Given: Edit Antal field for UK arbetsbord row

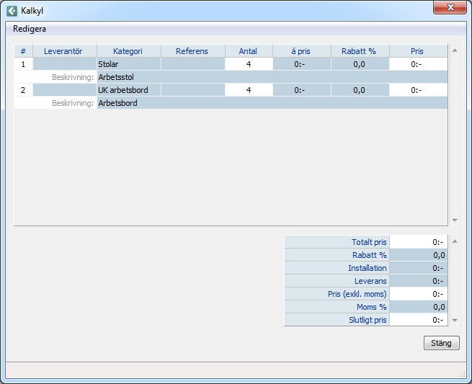Looking at the screenshot, I should pyautogui.click(x=248, y=90).
